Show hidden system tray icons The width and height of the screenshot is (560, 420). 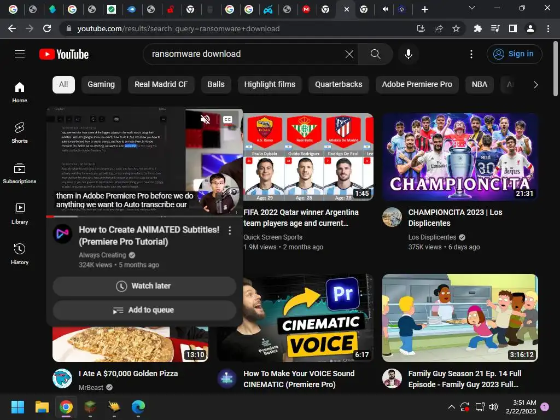[x=451, y=407]
